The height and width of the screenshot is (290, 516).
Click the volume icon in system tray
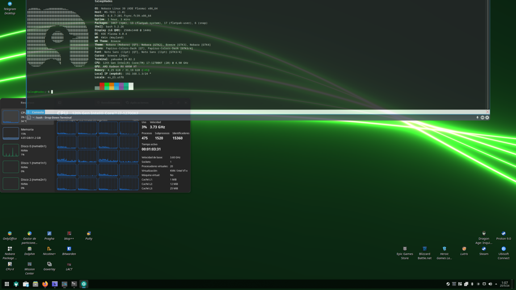490,284
